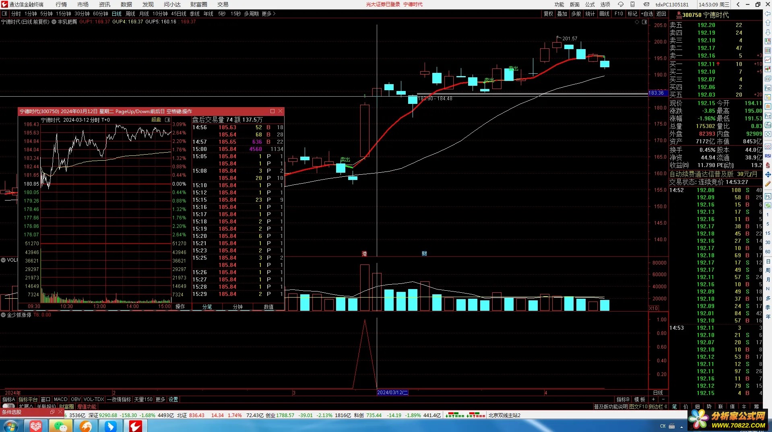Toggle 金少抓涨停 indicator visibility circle
This screenshot has width=772, height=432.
click(x=3, y=315)
